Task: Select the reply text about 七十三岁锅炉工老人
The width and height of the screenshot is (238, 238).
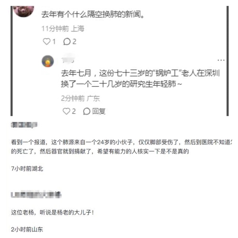Action: pyautogui.click(x=140, y=79)
